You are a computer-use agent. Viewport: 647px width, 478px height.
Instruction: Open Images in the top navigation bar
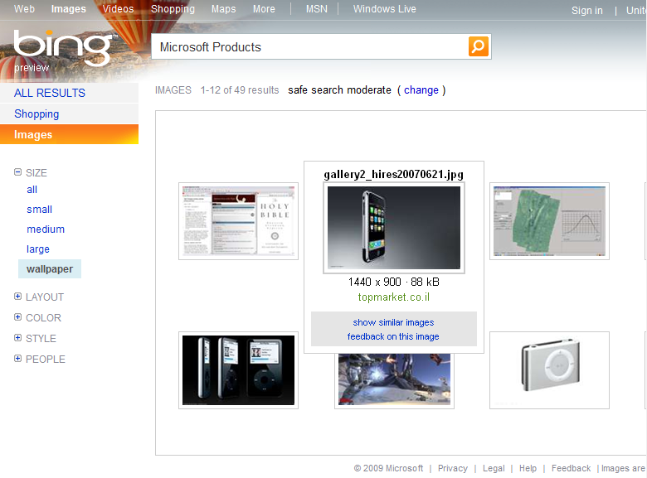click(x=69, y=8)
